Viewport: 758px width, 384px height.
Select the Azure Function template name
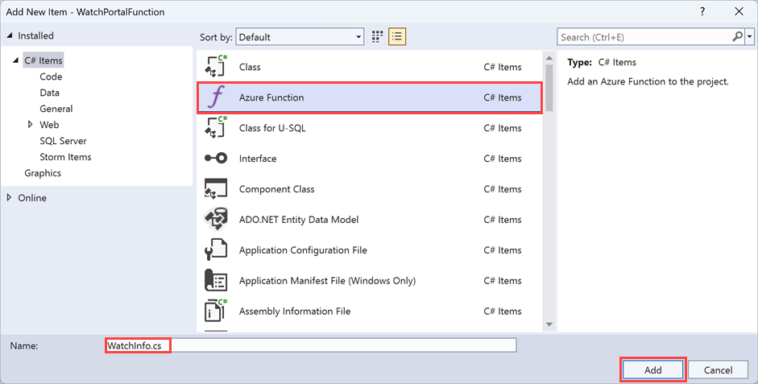271,97
